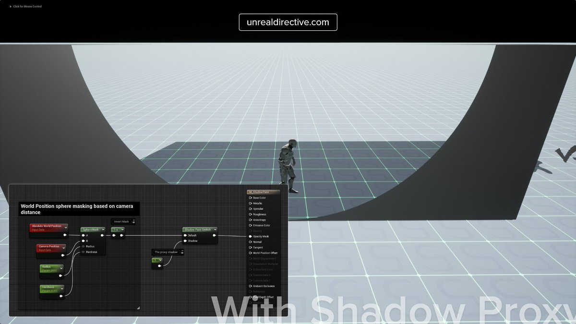Expand the 1-x node chevron
The height and width of the screenshot is (324, 576).
(x=122, y=229)
